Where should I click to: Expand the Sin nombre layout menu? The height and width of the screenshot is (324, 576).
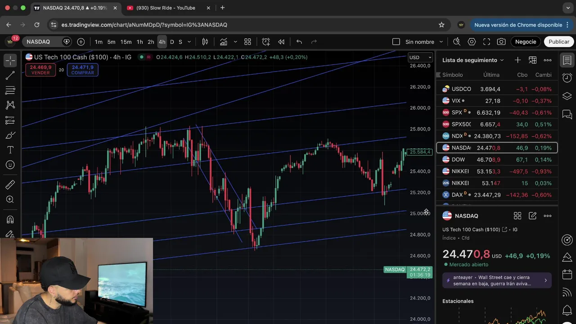pyautogui.click(x=441, y=42)
